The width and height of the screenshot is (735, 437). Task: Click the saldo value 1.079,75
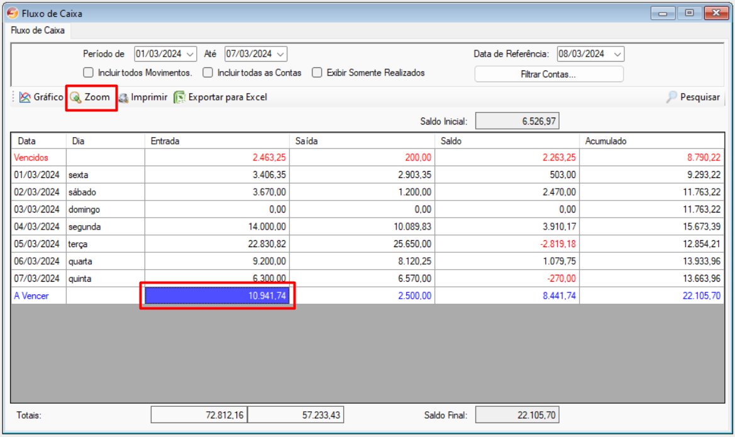(507, 262)
